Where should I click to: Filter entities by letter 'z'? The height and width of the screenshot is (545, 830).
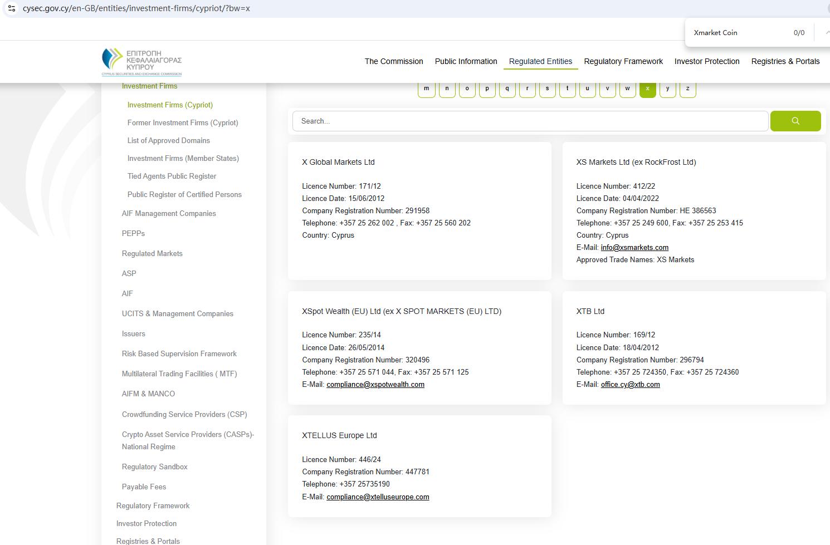[687, 89]
